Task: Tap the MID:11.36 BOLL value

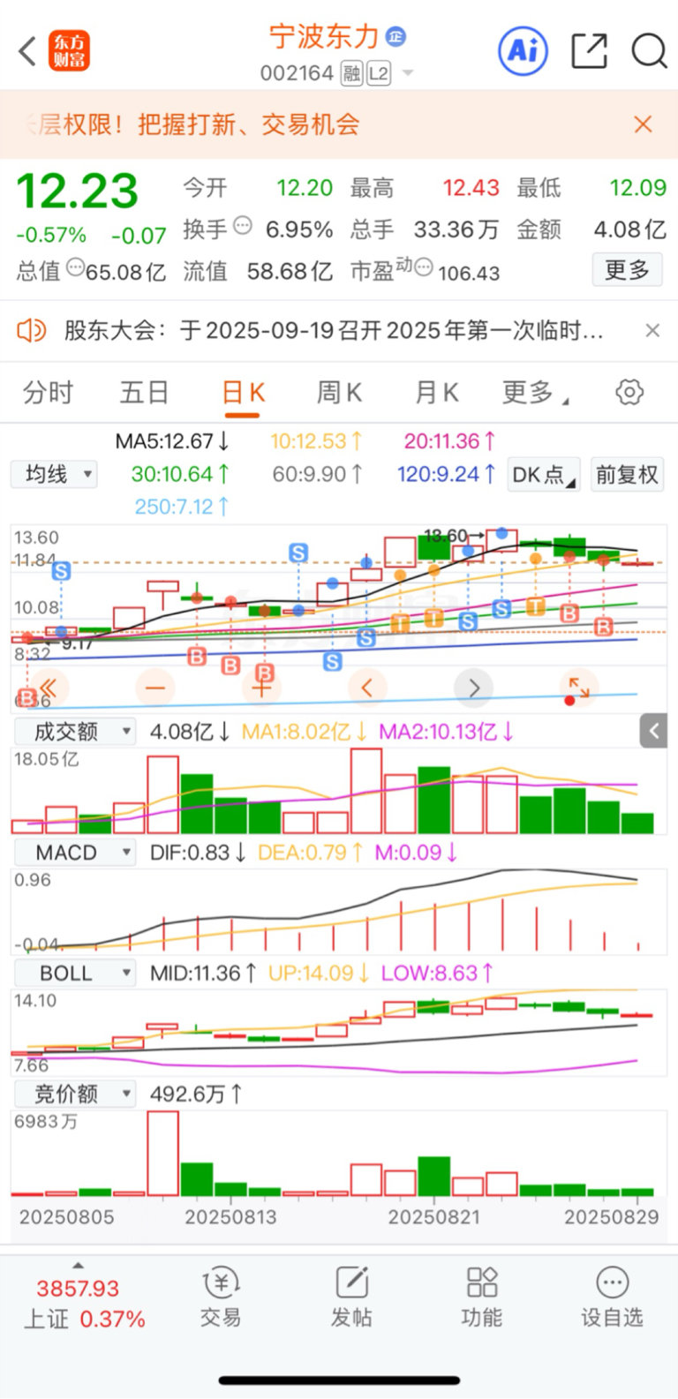Action: tap(203, 974)
